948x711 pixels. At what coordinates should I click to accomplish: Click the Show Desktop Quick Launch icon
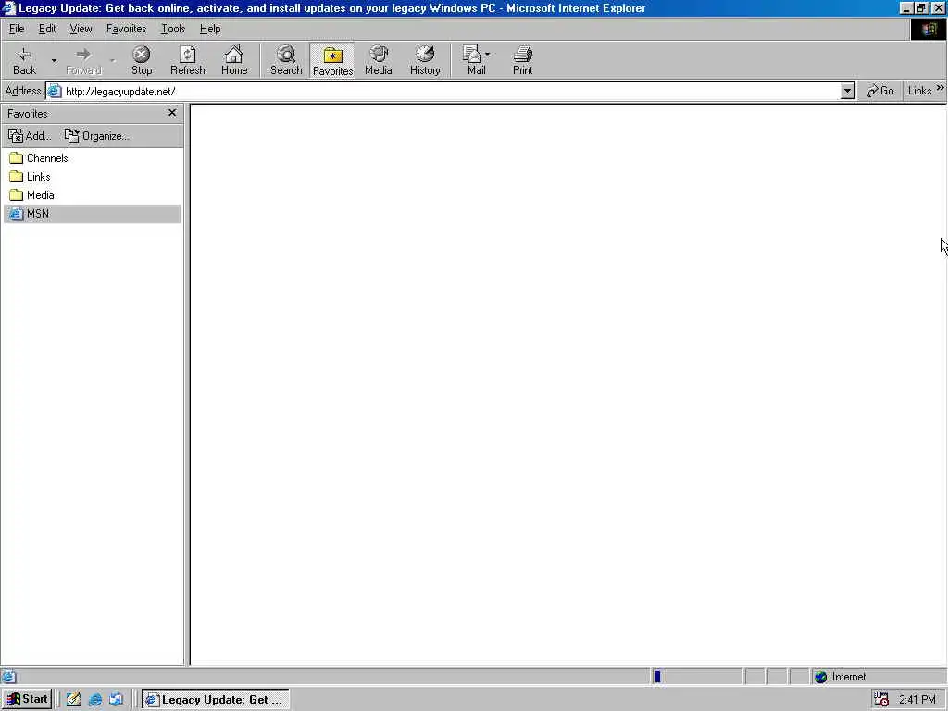click(x=74, y=700)
